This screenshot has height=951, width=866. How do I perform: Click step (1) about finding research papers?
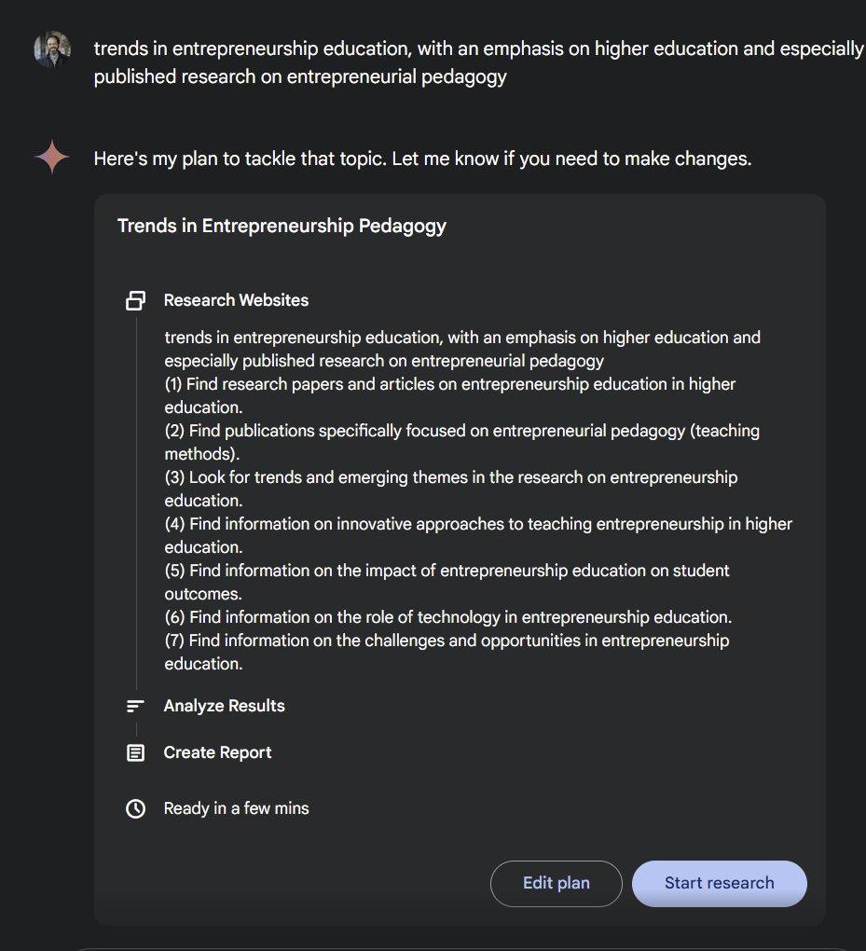tap(450, 395)
